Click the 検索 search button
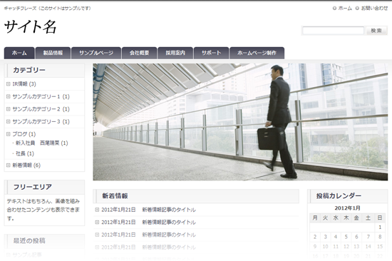The width and height of the screenshot is (392, 261). tap(376, 31)
